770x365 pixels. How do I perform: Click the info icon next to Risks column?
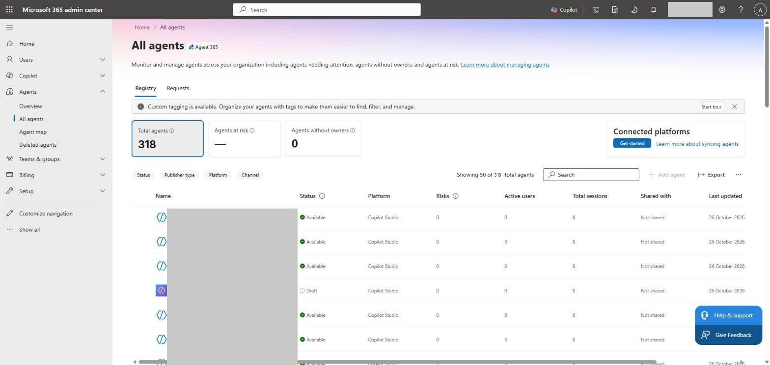point(456,196)
